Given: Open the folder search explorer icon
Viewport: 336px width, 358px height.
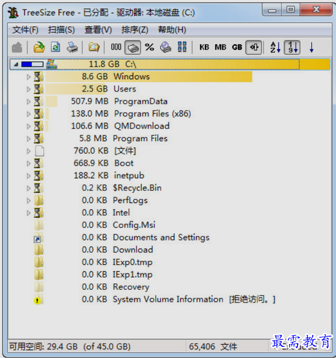Looking at the screenshot, I should point(94,48).
